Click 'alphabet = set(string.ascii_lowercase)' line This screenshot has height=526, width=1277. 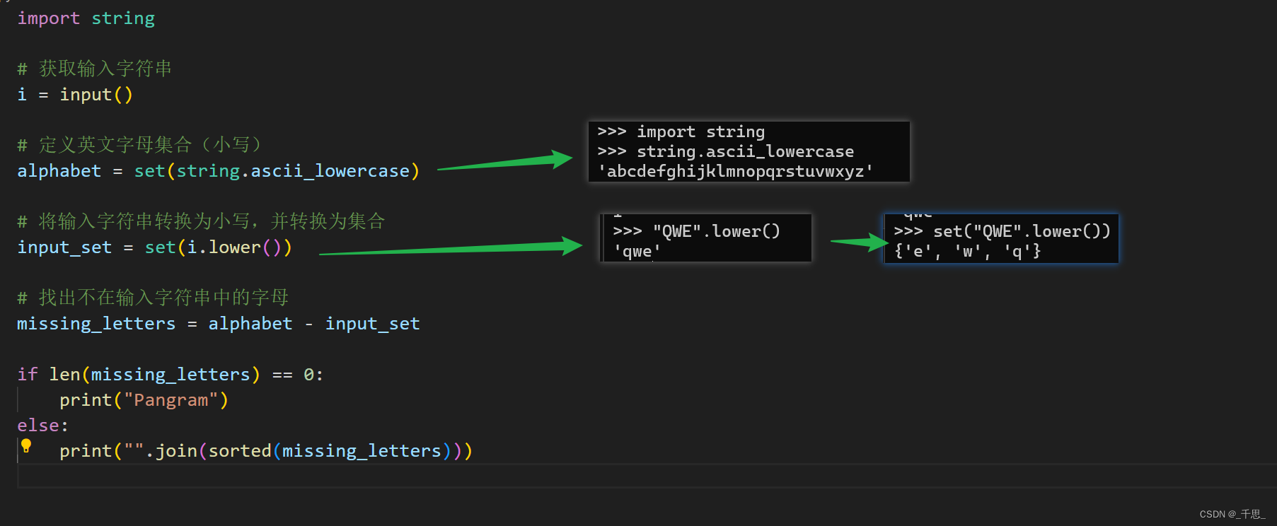(x=219, y=171)
